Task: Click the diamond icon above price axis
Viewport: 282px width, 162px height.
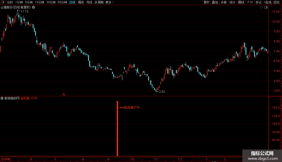Action: point(262,7)
